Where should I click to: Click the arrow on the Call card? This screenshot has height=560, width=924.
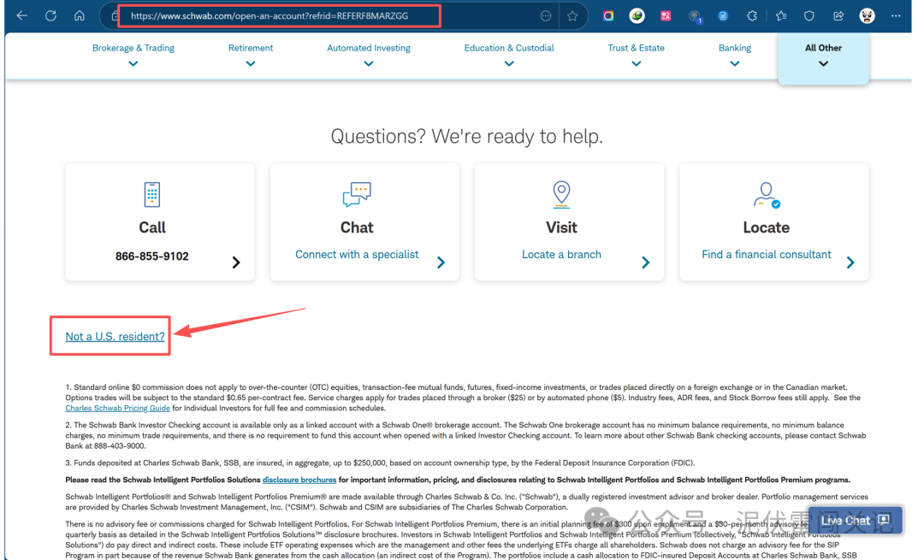(236, 262)
